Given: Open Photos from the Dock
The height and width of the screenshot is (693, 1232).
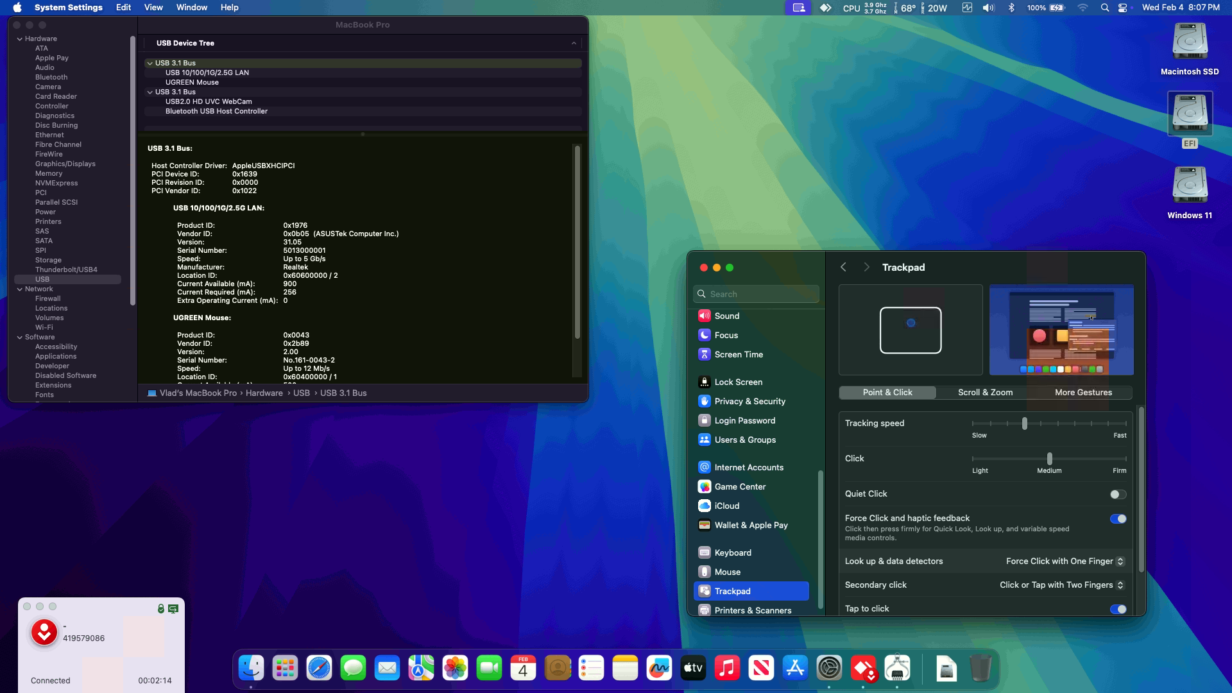Looking at the screenshot, I should click(x=455, y=668).
